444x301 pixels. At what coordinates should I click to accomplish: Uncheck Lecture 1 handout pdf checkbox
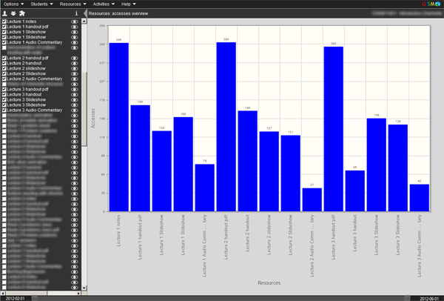tap(4, 27)
